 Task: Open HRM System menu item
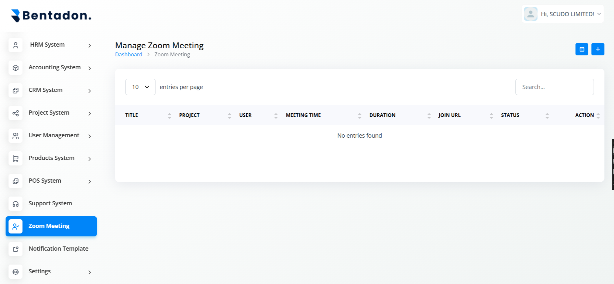(51, 45)
